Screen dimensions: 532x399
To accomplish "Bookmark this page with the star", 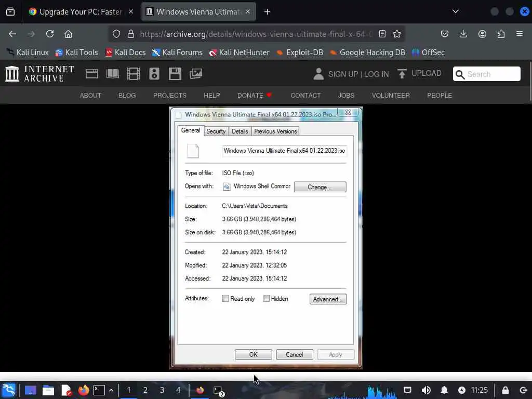I will (397, 34).
